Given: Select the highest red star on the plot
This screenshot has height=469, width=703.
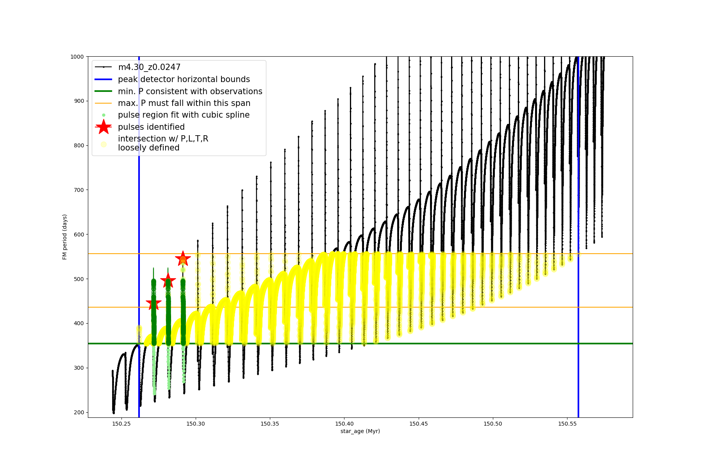Looking at the screenshot, I should point(183,259).
